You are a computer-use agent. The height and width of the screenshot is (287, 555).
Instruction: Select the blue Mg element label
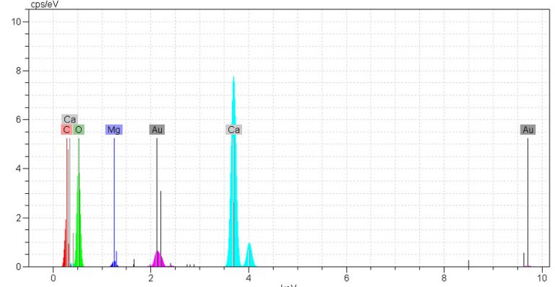tap(114, 130)
